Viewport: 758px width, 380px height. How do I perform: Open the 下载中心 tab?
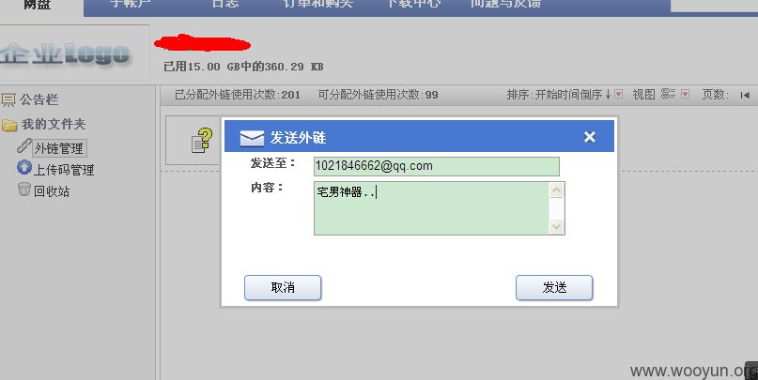click(x=413, y=4)
